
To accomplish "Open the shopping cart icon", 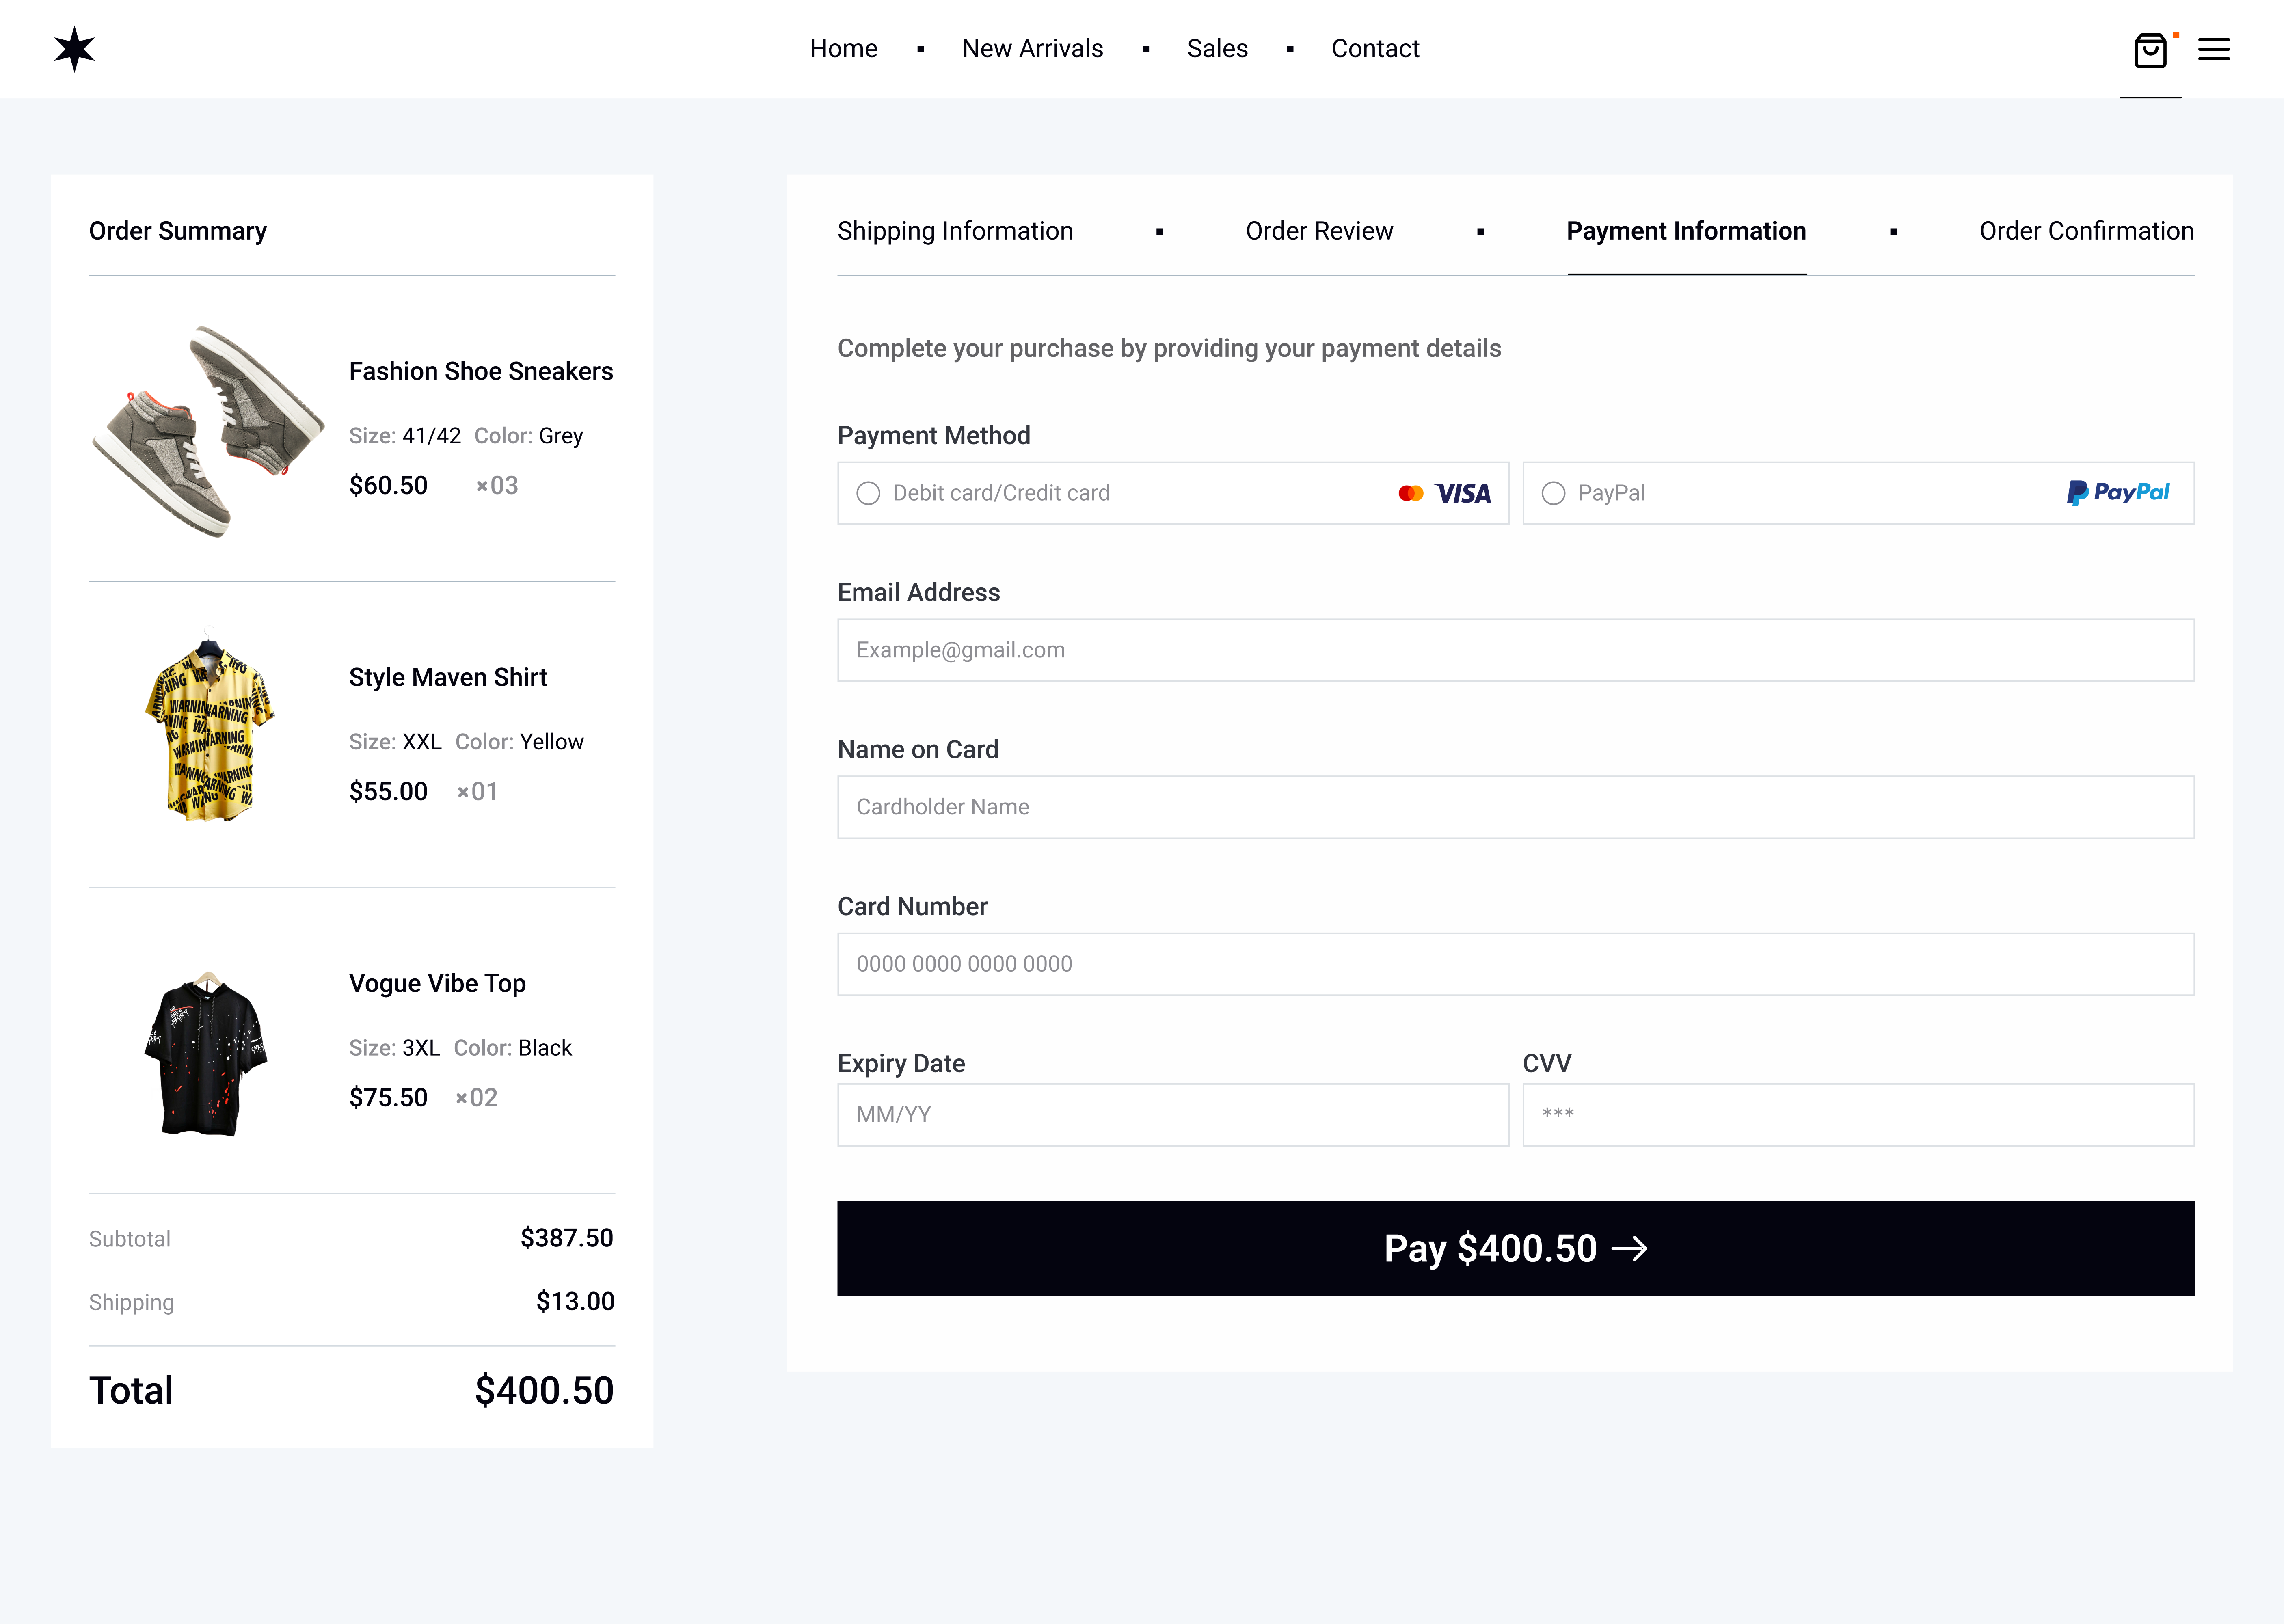I will (2151, 49).
